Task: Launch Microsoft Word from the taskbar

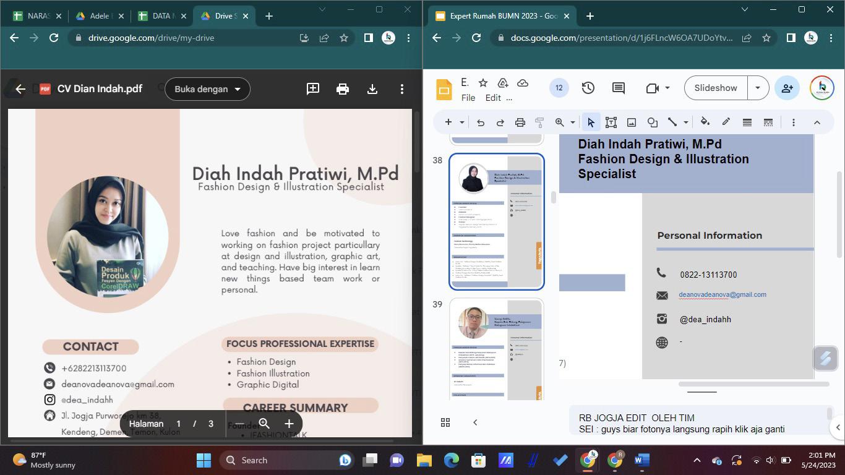Action: (x=641, y=460)
